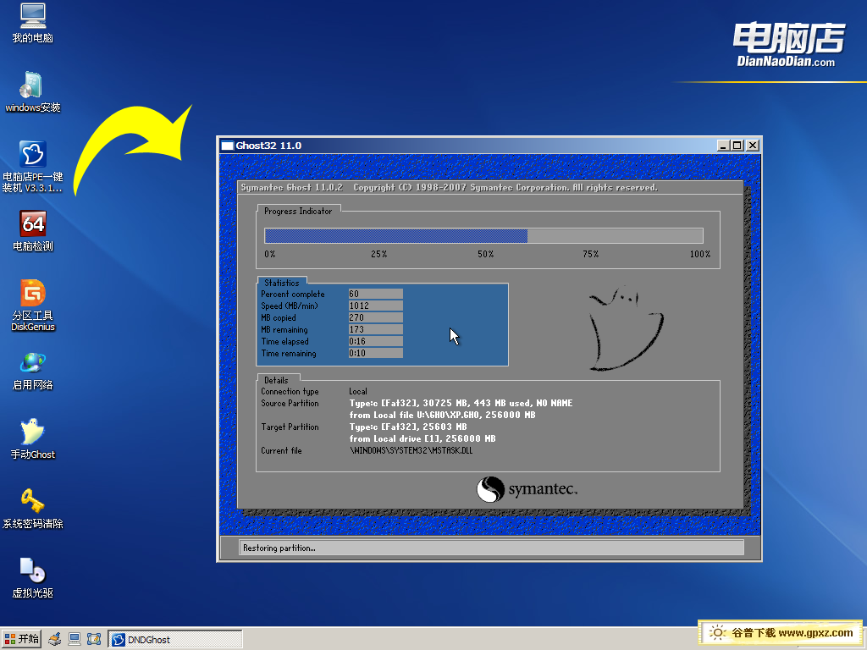867x650 pixels.
Task: Click the 'from Local drive [1]' line
Action: pyautogui.click(x=422, y=439)
